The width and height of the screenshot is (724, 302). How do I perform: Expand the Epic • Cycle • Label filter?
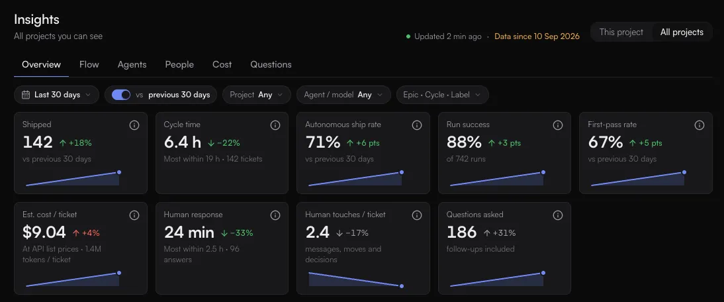442,95
